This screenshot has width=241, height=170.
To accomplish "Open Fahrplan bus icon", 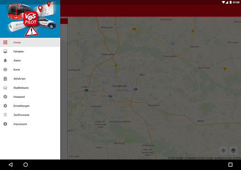I will click(x=5, y=51).
